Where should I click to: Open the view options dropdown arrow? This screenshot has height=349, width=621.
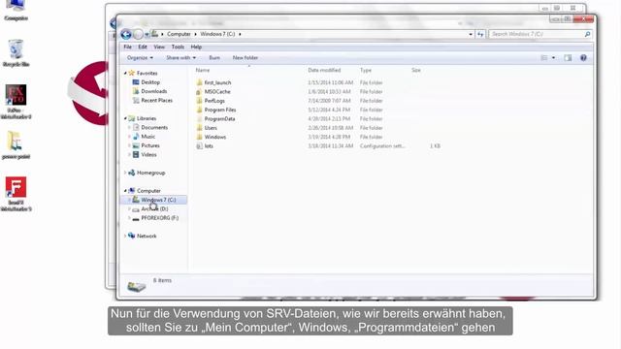[x=553, y=58]
